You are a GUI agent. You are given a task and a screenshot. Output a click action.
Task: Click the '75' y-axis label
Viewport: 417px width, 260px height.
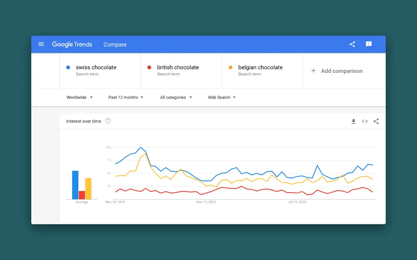click(109, 160)
